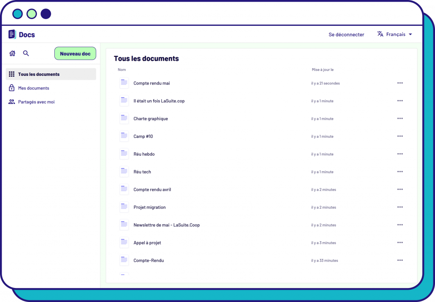Click the grid icon beside Tous les documents
This screenshot has height=302, width=435.
11,74
